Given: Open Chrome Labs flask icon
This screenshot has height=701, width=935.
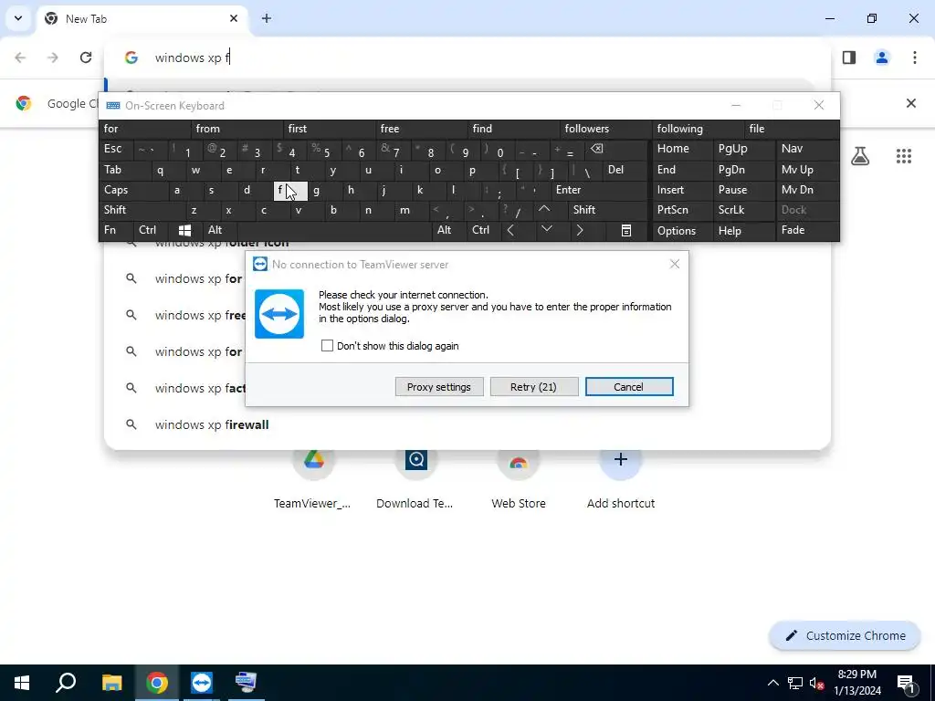Looking at the screenshot, I should click(860, 156).
